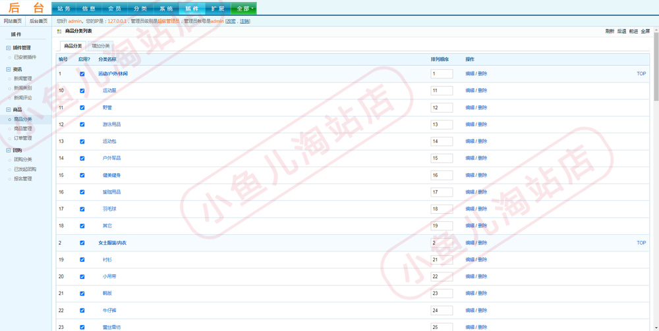Go to 后台首页

(x=39, y=21)
